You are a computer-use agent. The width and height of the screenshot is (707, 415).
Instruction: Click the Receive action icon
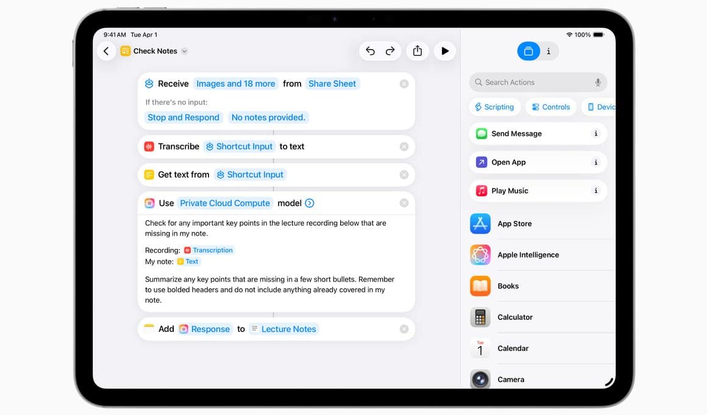149,84
